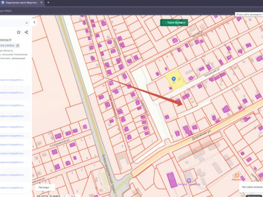263x197 pixels.
Task: Click the cursor coordinates '104.225701 52.464613' readout
Action: tap(48, 196)
